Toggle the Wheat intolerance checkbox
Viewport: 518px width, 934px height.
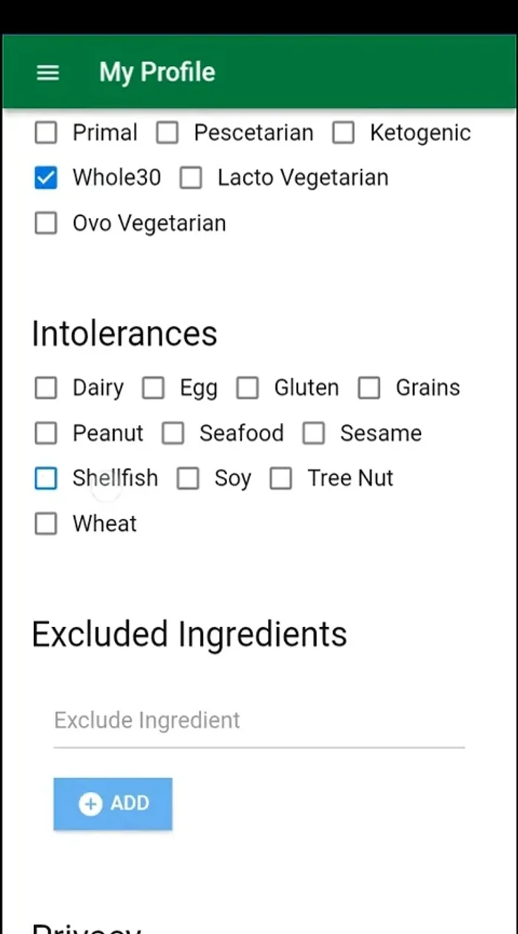pos(46,524)
